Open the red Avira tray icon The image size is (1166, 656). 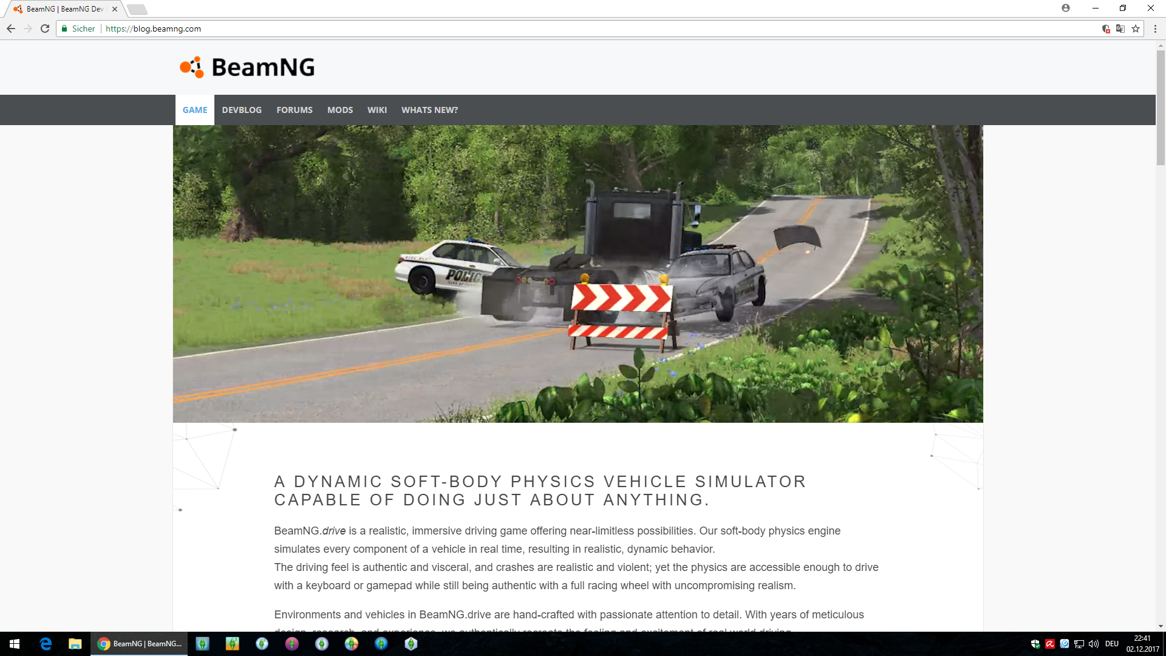tap(1050, 644)
